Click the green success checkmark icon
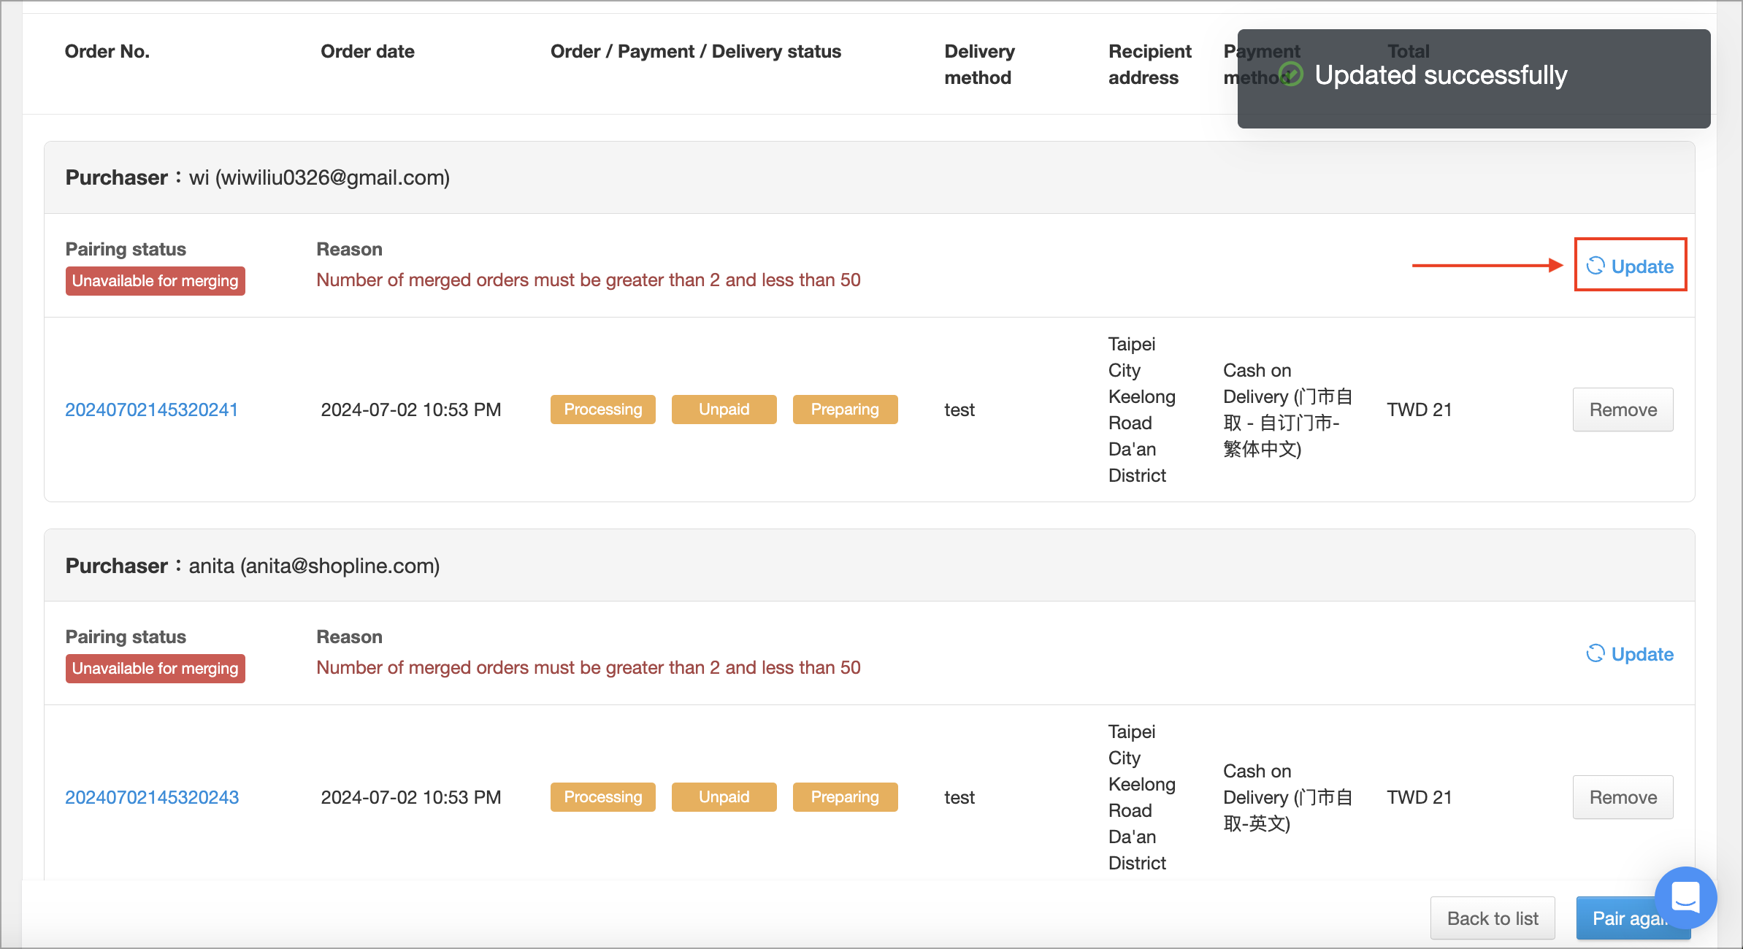Screen dimensions: 1743x949 1291,74
